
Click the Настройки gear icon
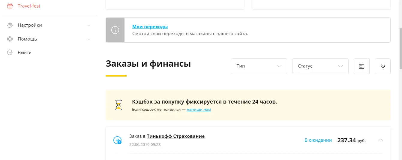point(10,25)
